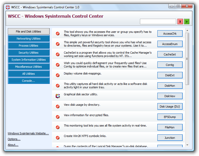Click the WSCC lifebuoy icon in title bar
This screenshot has width=199, height=156.
(8, 7)
